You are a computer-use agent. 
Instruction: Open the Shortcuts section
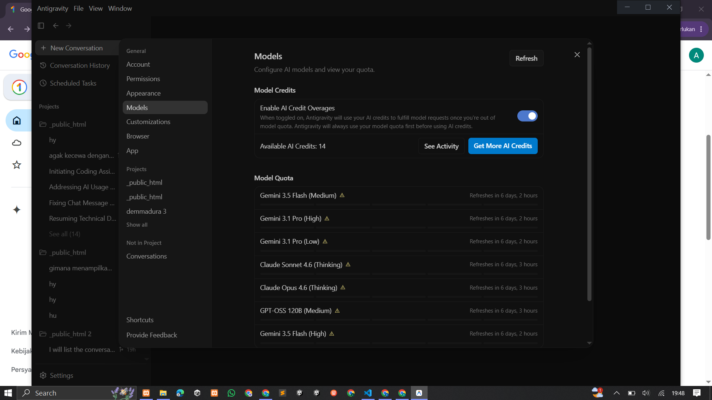pyautogui.click(x=165, y=320)
